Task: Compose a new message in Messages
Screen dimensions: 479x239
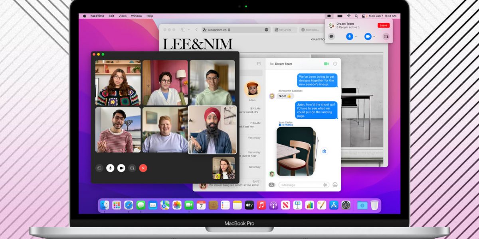Action: [259, 64]
